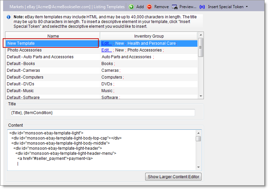Viewport: 268px width, 189px height.
Task: Click the Insert Special Token icon
Action: (202, 7)
